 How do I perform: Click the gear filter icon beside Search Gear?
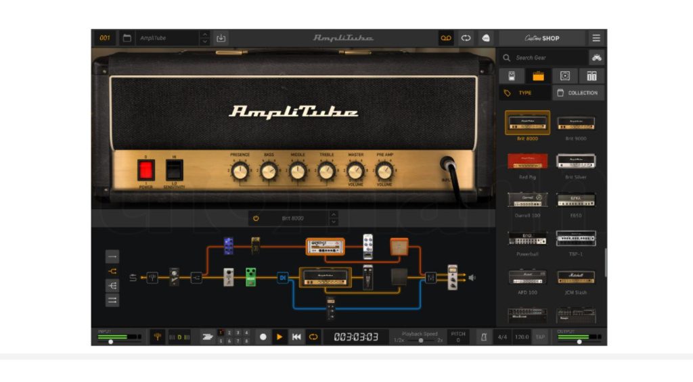597,57
